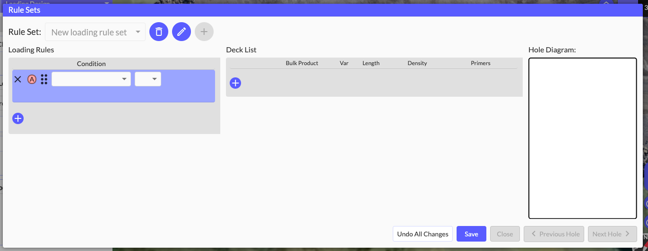Screen dimensions: 648x251
Task: Click Undo All Changes button
Action: [423, 234]
